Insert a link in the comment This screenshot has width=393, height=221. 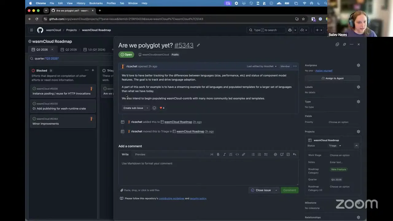click(243, 154)
